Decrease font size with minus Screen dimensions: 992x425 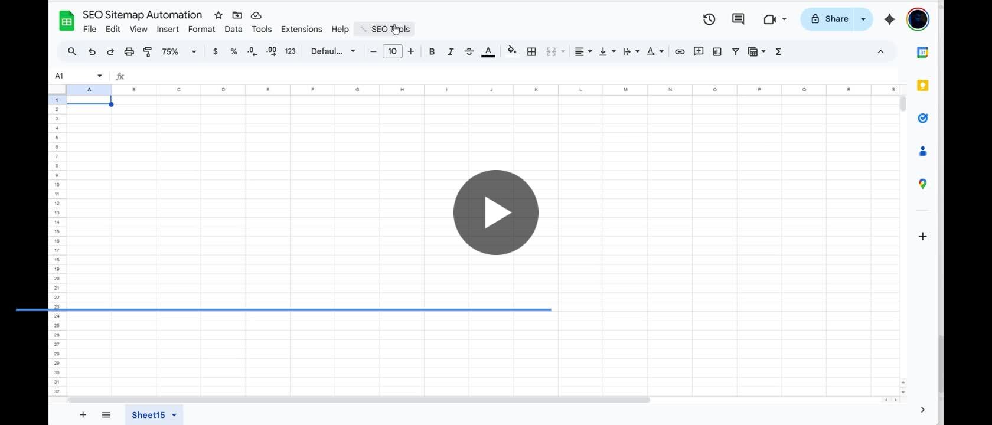(373, 51)
